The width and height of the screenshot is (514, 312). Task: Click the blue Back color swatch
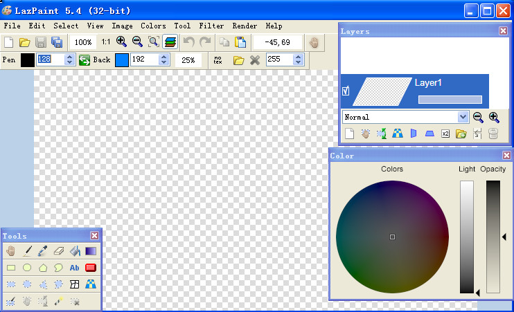[x=122, y=60]
